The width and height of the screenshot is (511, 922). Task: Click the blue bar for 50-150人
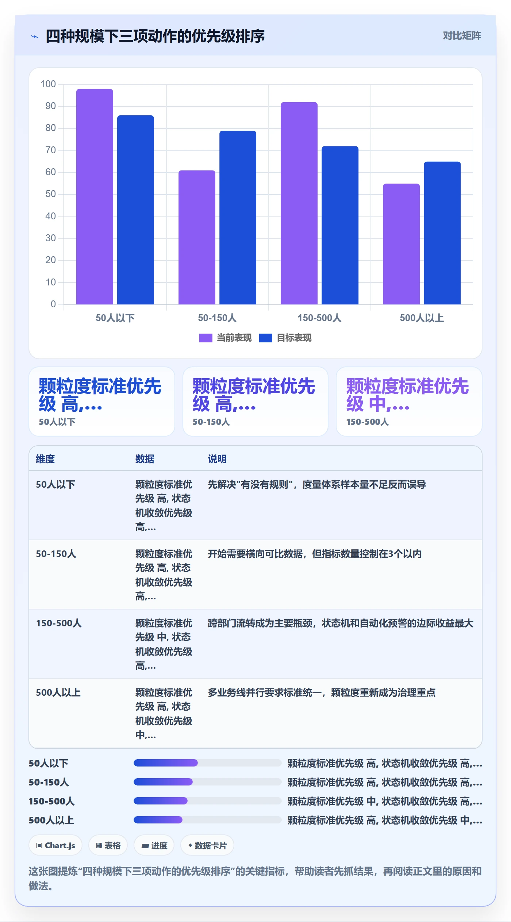coord(238,218)
